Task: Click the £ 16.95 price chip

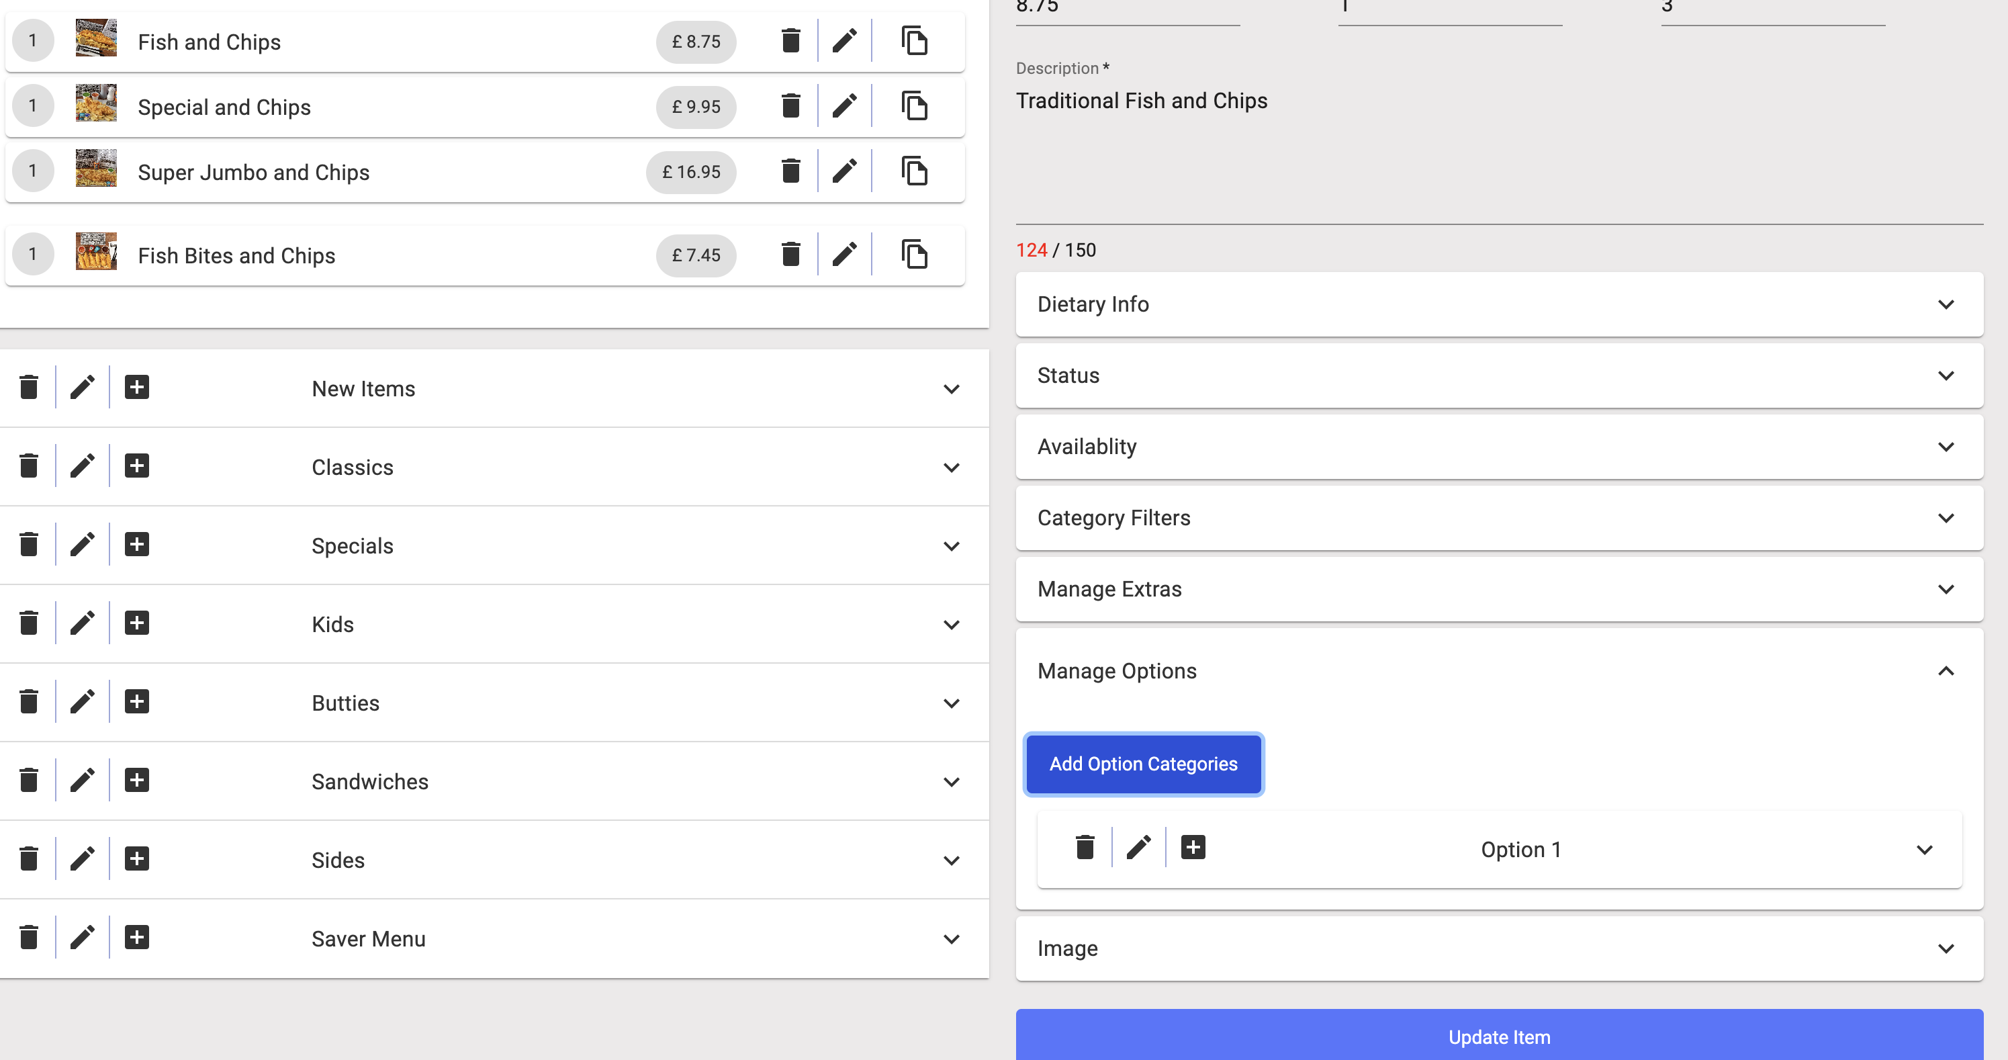Action: (690, 171)
